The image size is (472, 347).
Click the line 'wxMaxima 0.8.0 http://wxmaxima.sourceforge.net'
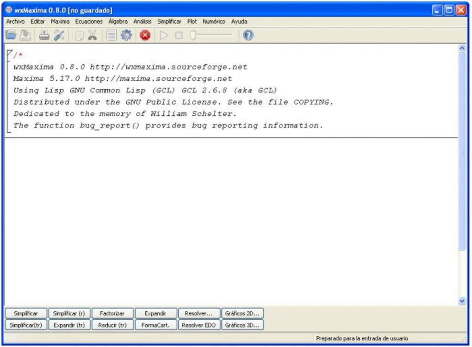pos(130,67)
